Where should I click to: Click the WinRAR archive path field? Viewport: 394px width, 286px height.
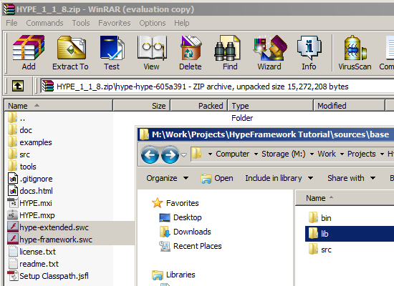tap(217, 87)
